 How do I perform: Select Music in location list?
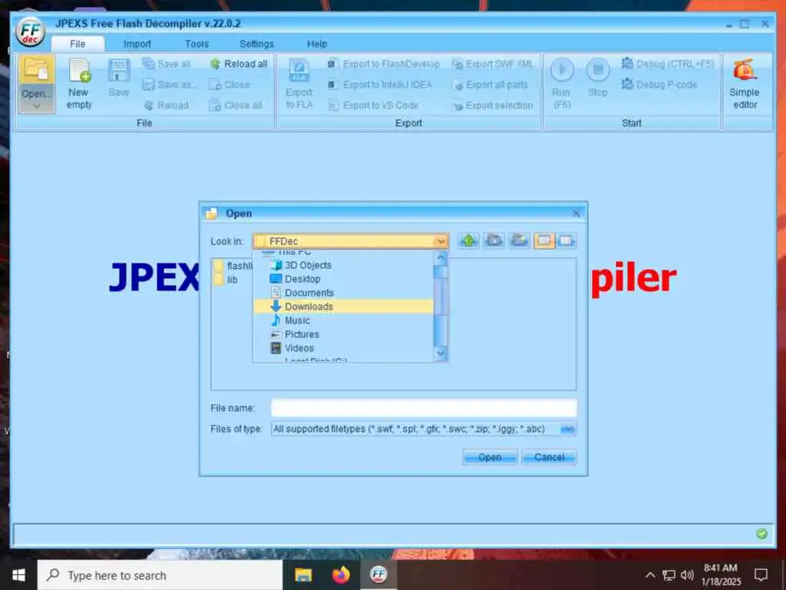pos(343,320)
